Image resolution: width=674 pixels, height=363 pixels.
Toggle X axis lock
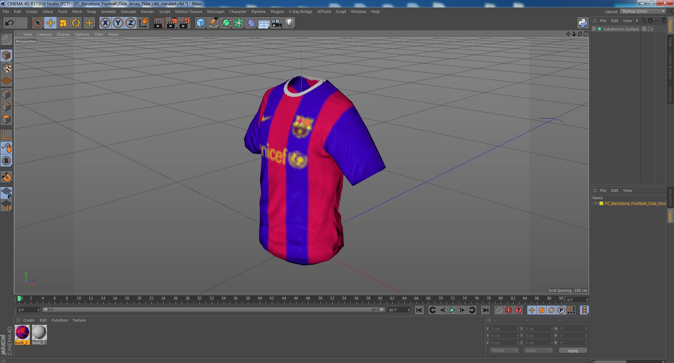coord(105,23)
